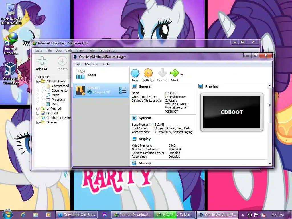Select the Finished category label
This screenshot has height=219, width=292.
[x=52, y=113]
